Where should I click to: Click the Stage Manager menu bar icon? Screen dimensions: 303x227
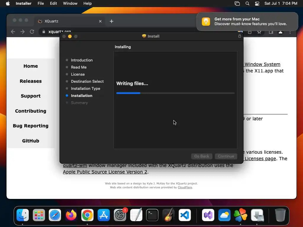point(237,4)
